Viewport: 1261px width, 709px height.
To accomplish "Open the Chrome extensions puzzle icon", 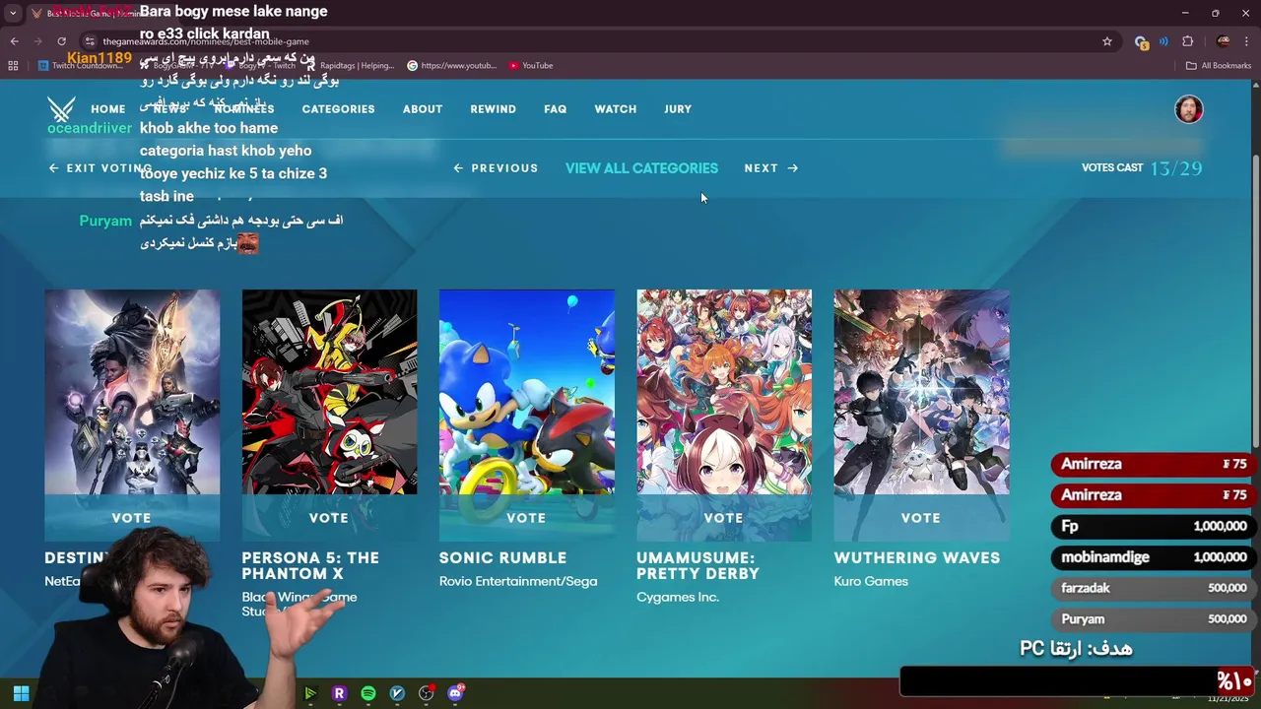I will pyautogui.click(x=1187, y=41).
